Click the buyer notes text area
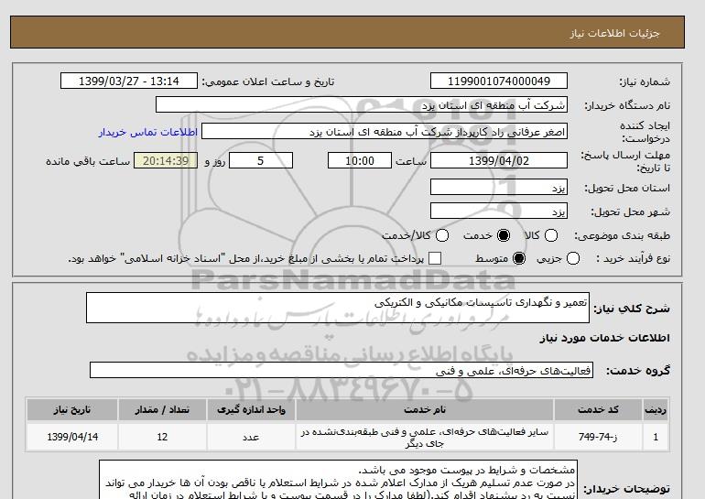Screen dimensions: 705x499 pos(338,480)
